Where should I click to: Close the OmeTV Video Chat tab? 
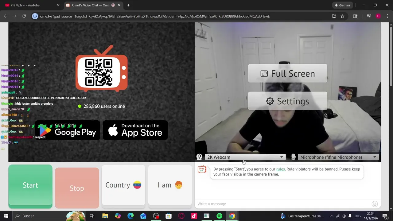pos(119,5)
